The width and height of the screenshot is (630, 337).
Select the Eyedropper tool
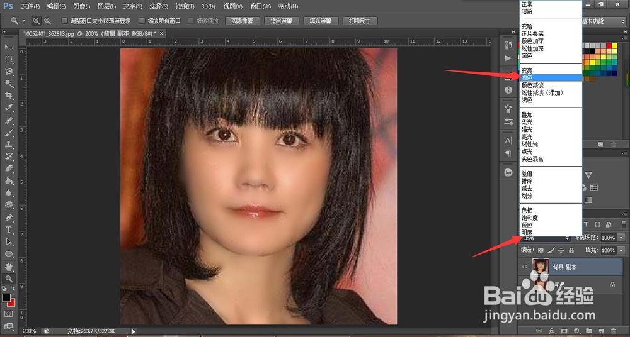9,108
